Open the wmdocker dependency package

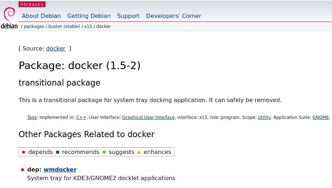pos(60,170)
